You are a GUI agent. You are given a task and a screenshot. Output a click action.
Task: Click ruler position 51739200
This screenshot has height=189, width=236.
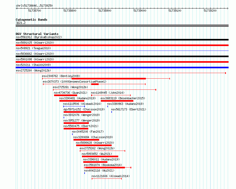210,11
